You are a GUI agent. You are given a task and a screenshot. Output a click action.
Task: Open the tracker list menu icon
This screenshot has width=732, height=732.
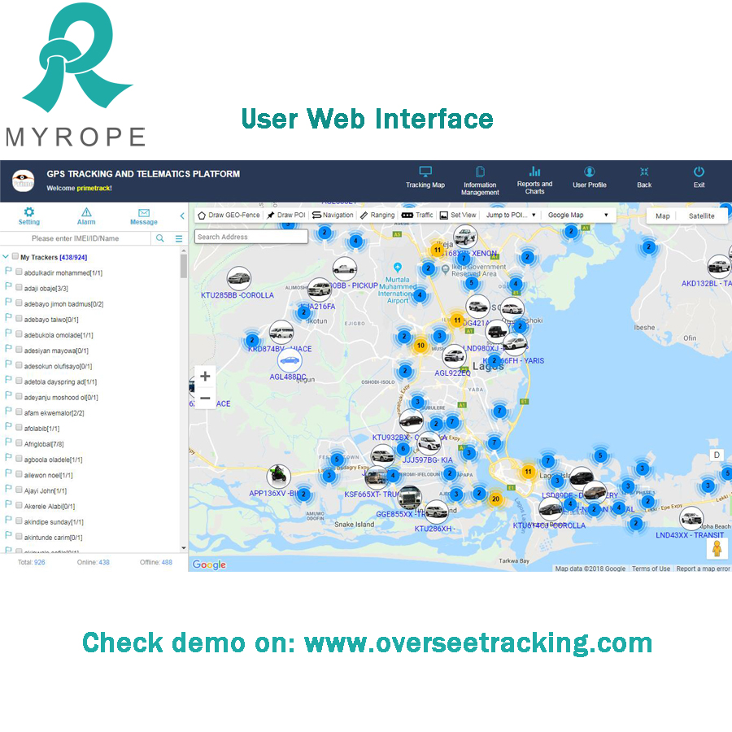pos(179,238)
